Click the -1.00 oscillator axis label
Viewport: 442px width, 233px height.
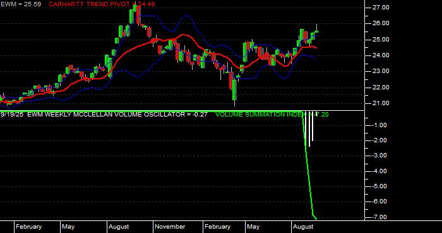pos(380,125)
